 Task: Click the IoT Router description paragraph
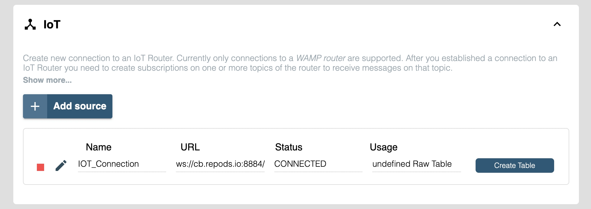(212, 68)
